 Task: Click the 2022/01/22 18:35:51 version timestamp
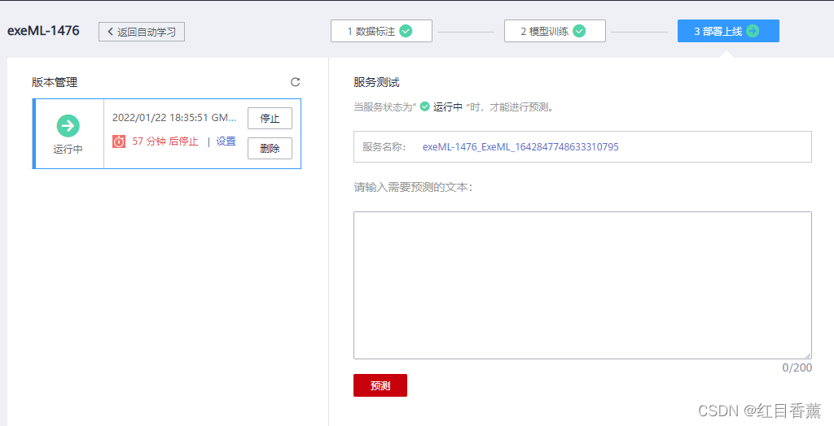coord(174,117)
